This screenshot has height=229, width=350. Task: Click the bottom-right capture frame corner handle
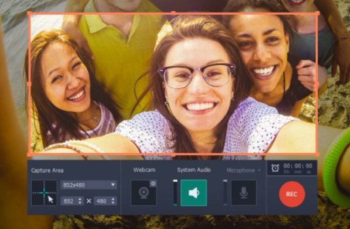317,154
